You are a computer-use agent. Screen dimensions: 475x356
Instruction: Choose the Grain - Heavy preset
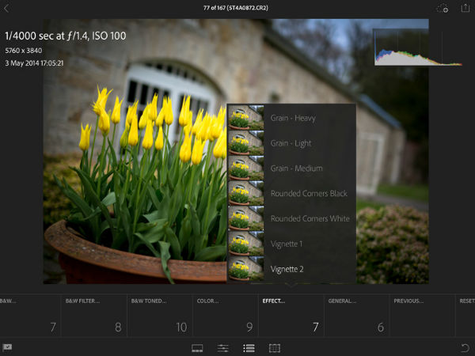pyautogui.click(x=291, y=118)
